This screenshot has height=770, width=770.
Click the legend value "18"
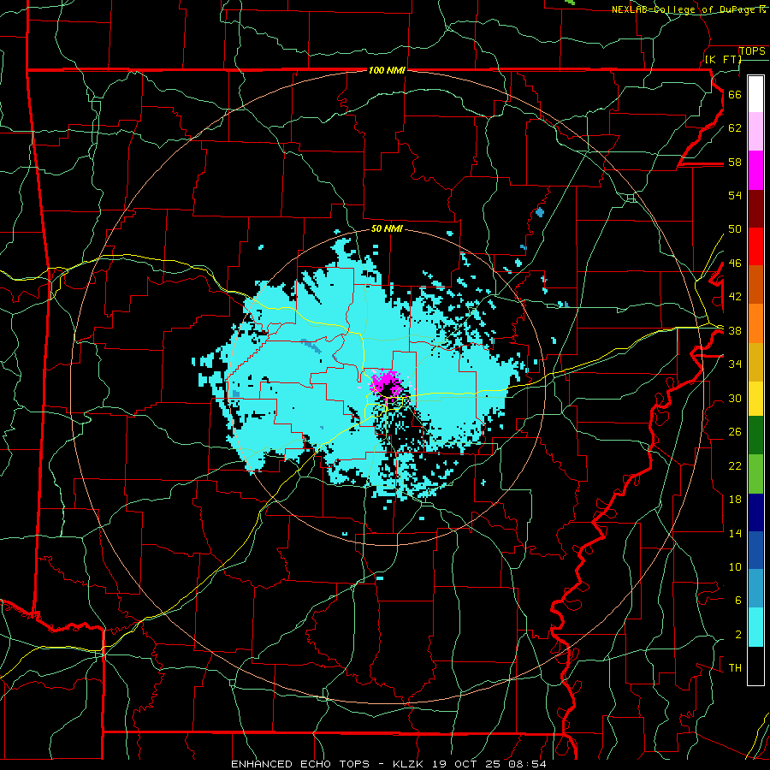tap(735, 500)
